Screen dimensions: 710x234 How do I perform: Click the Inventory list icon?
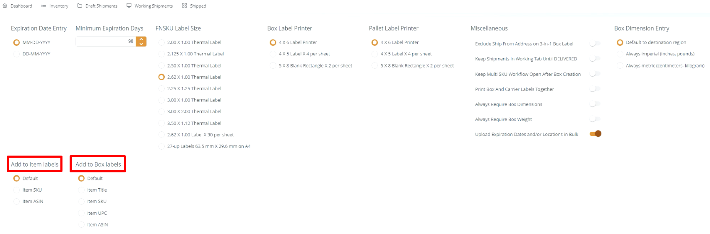pyautogui.click(x=44, y=6)
